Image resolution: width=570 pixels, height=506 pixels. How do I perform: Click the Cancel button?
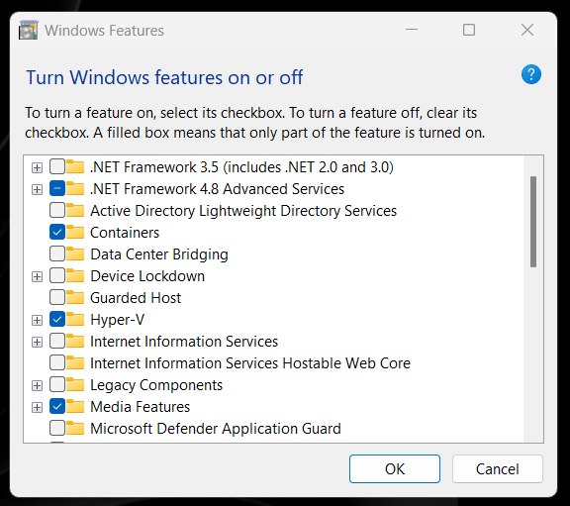pyautogui.click(x=498, y=469)
